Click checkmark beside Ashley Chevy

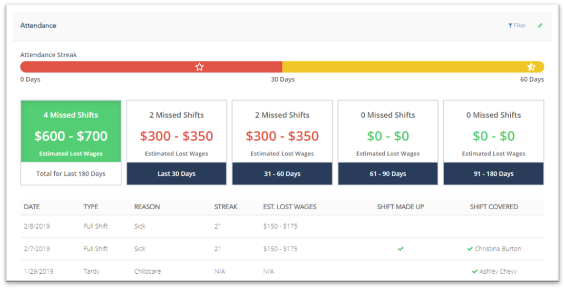pyautogui.click(x=474, y=272)
